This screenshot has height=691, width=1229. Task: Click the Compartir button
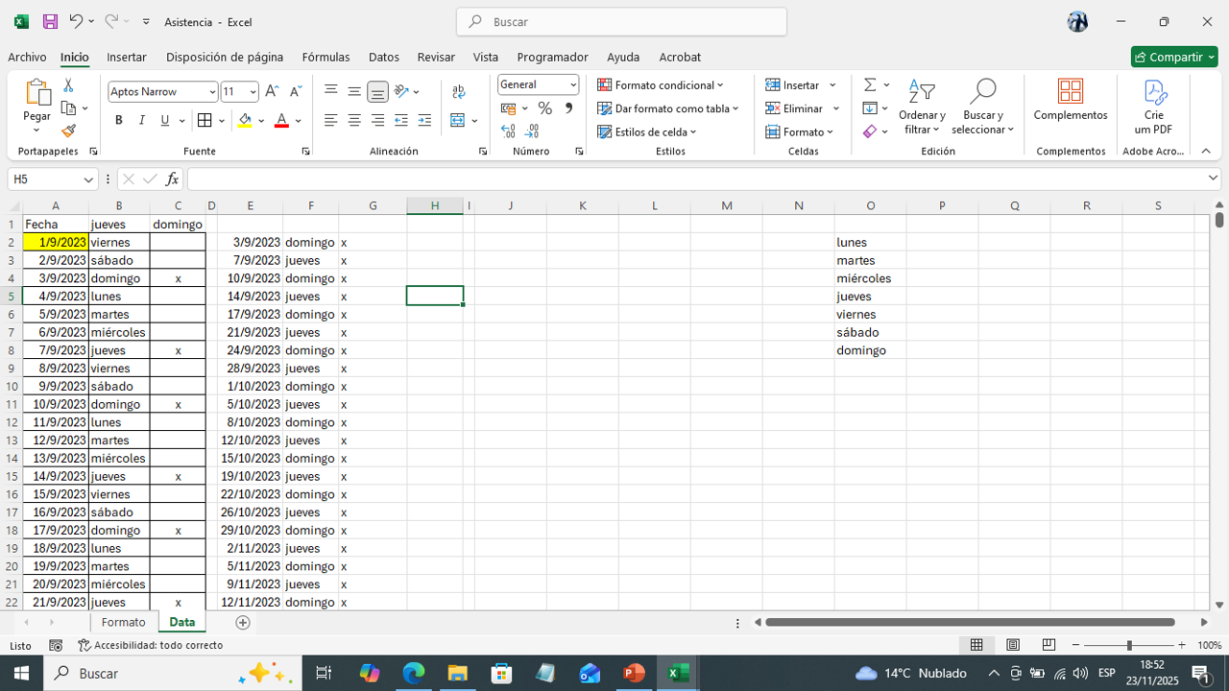tap(1174, 57)
